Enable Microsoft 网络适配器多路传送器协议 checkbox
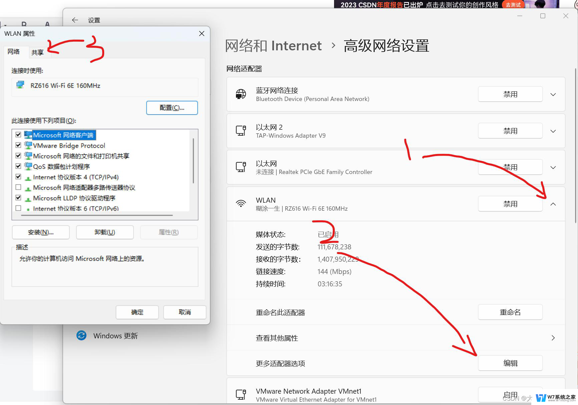The width and height of the screenshot is (578, 405). (x=18, y=187)
